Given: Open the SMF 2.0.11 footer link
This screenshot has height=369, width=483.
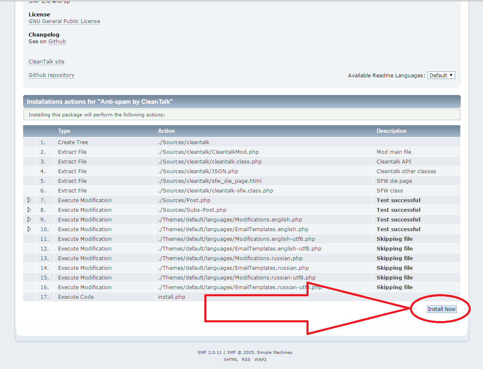Looking at the screenshot, I should click(209, 352).
